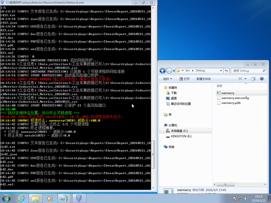Click the 名称 column header
The width and height of the screenshot is (271, 203).
220,86
